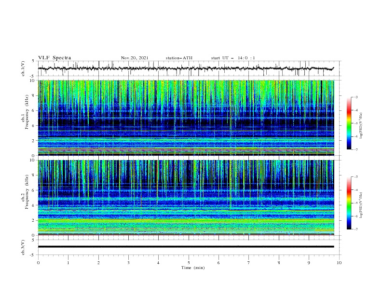The image size is (382, 295).
Task: Select the "Time (min)" axis label
Action: [193, 268]
